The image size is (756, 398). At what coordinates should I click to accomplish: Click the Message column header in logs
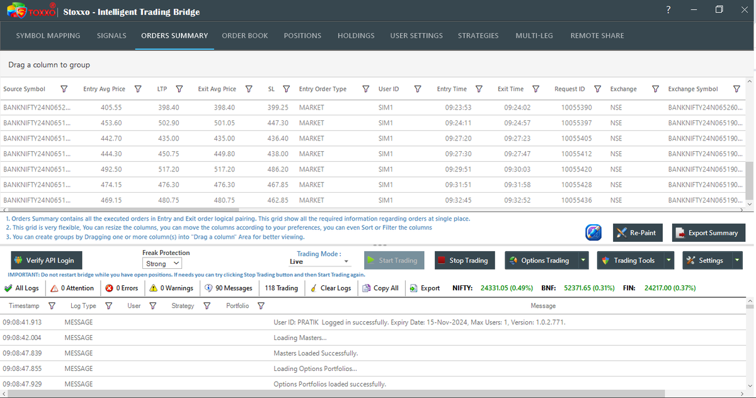tap(543, 305)
